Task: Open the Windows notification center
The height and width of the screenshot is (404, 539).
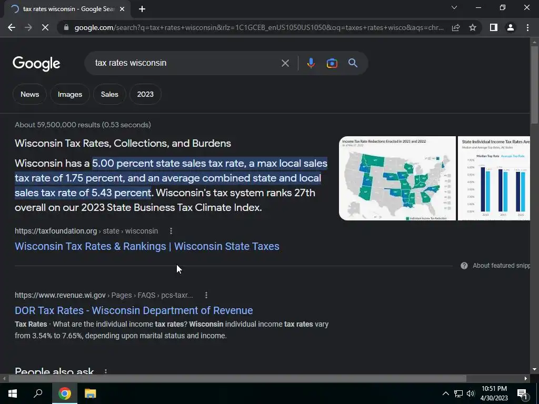Action: pyautogui.click(x=522, y=393)
